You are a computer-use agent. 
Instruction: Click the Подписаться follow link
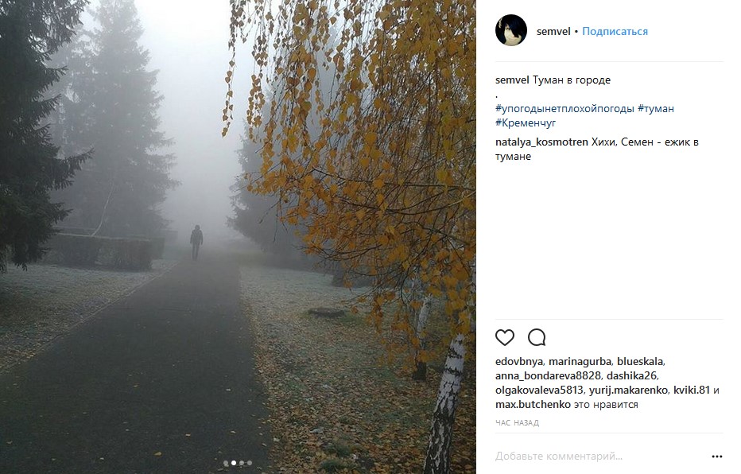pos(615,31)
